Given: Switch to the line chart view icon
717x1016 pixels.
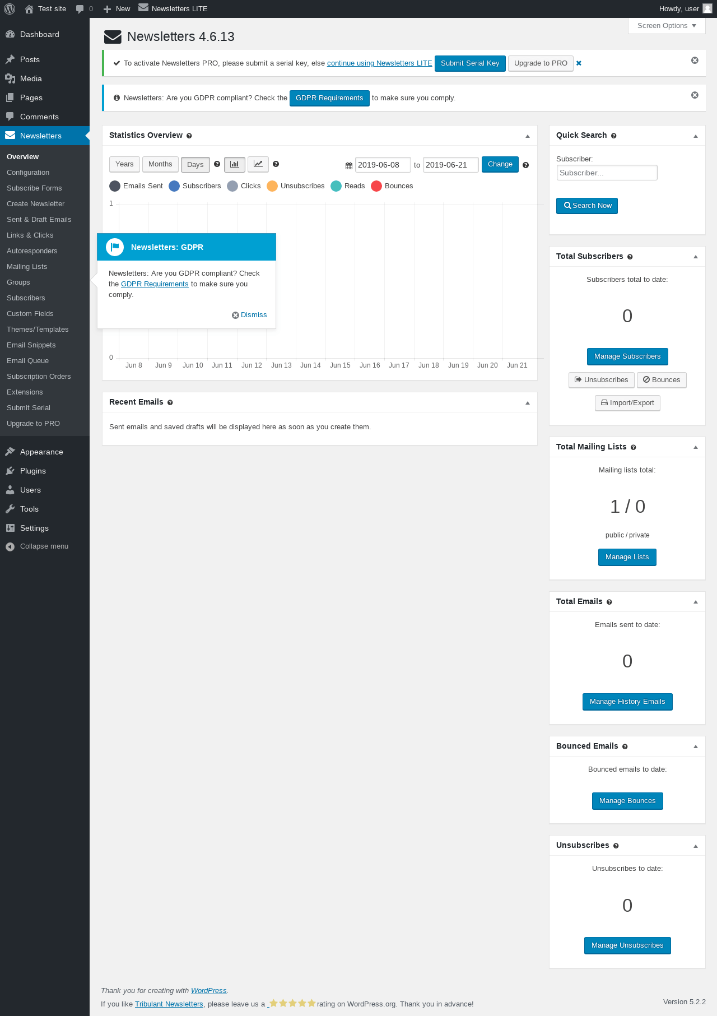Looking at the screenshot, I should pyautogui.click(x=258, y=164).
